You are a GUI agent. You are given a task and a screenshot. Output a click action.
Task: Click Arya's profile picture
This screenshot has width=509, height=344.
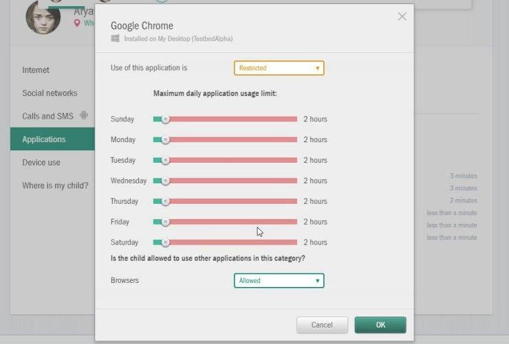43,17
